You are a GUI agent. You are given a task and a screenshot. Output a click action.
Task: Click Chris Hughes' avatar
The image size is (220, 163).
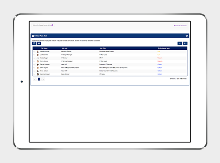[x=38, y=68]
